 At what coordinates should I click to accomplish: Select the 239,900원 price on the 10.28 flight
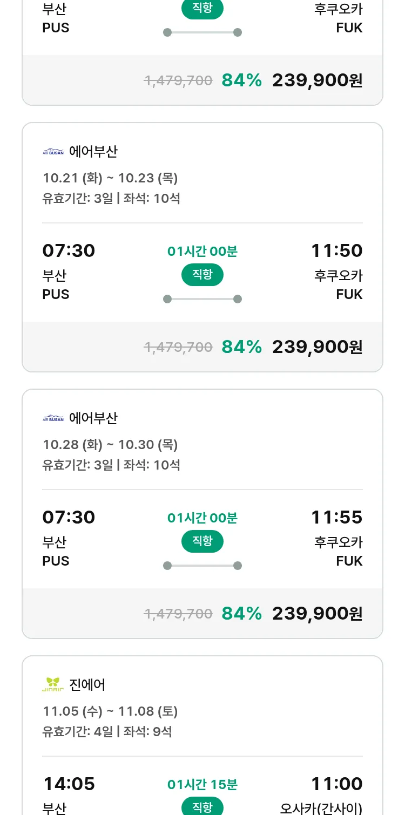(x=317, y=613)
